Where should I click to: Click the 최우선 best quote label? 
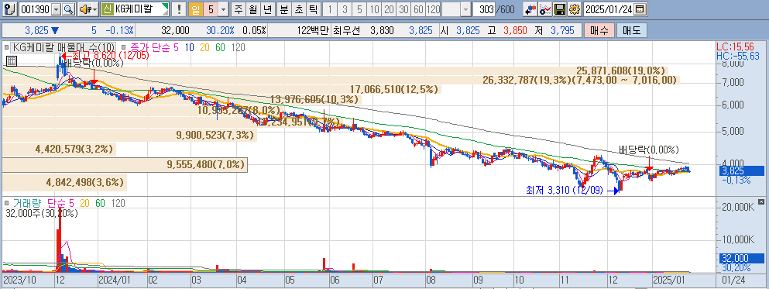tap(346, 30)
